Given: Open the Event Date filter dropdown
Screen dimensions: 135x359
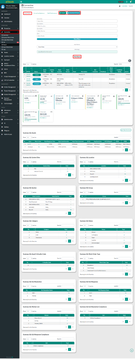Looking at the screenshot, I should point(77,47).
